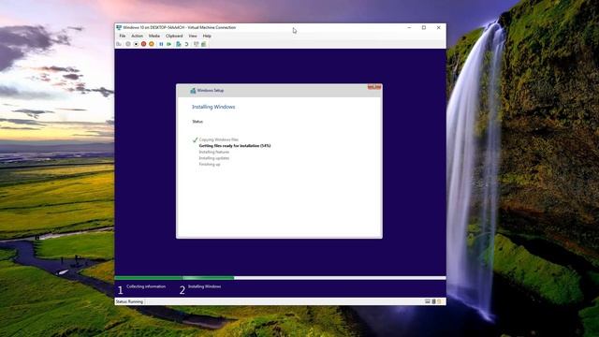Click the 'Copying Windows files' step
599x337 pixels.
tap(218, 139)
